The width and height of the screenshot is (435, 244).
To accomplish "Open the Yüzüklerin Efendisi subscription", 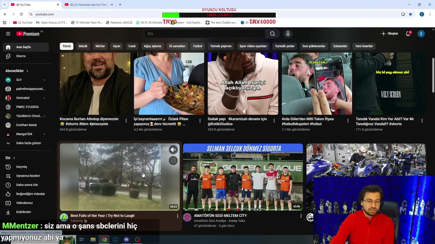I will (26, 116).
